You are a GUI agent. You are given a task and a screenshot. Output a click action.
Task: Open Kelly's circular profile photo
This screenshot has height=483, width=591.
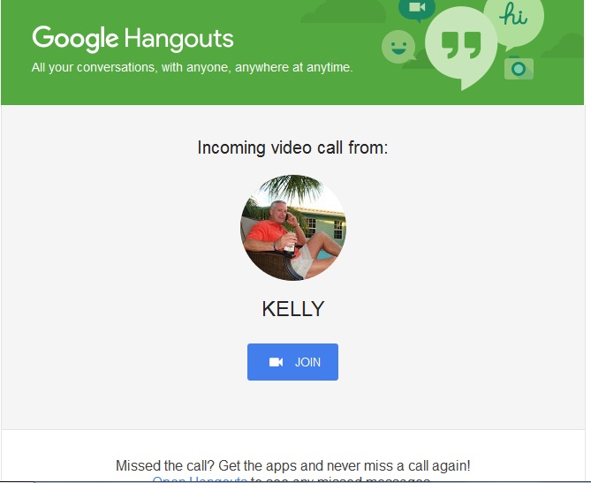pos(293,228)
